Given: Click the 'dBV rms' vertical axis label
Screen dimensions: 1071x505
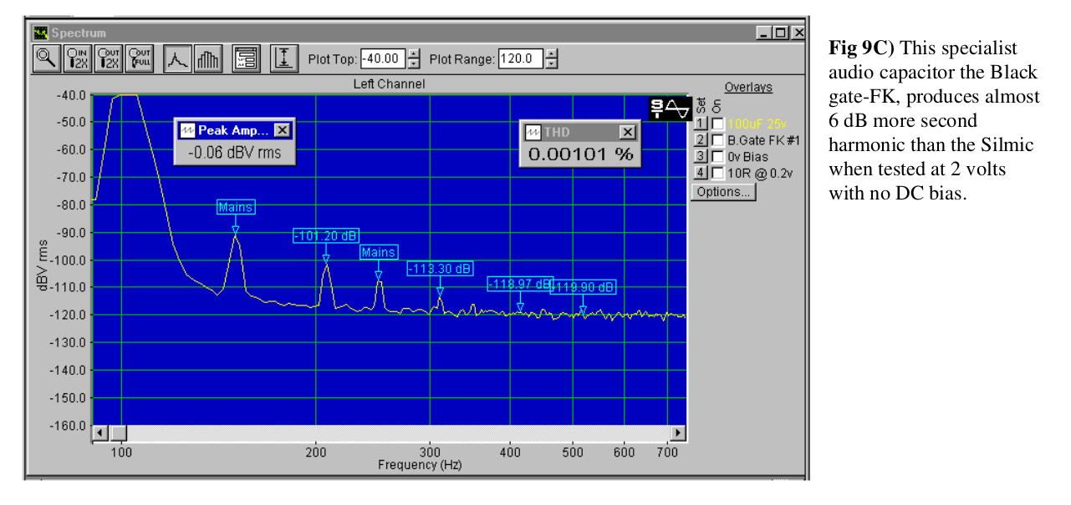Looking at the screenshot, I should (x=42, y=265).
